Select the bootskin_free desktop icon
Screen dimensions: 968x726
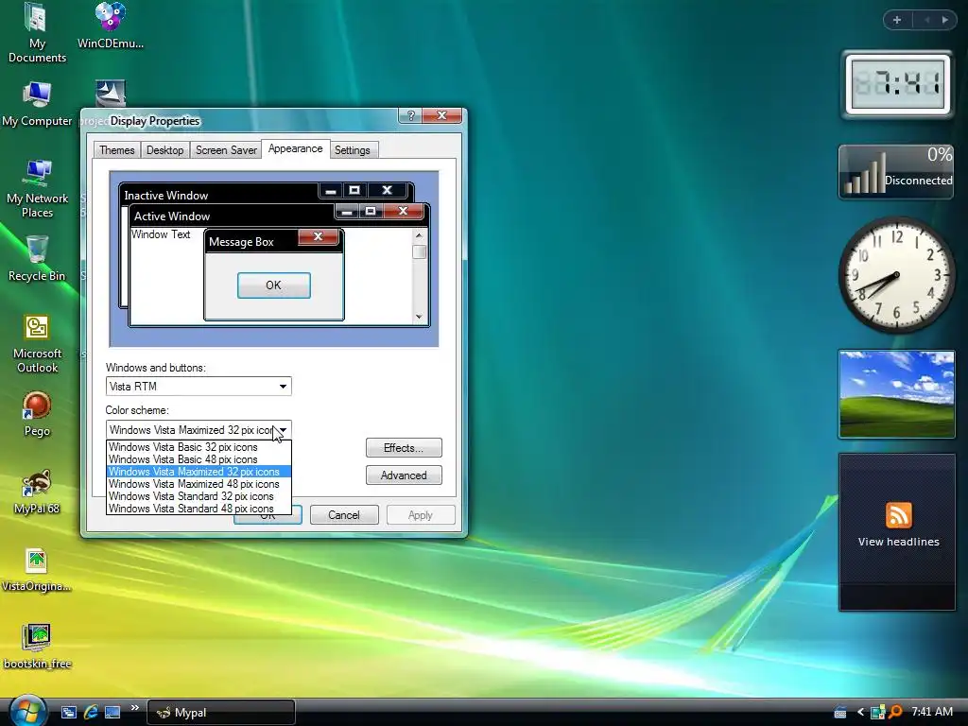37,647
